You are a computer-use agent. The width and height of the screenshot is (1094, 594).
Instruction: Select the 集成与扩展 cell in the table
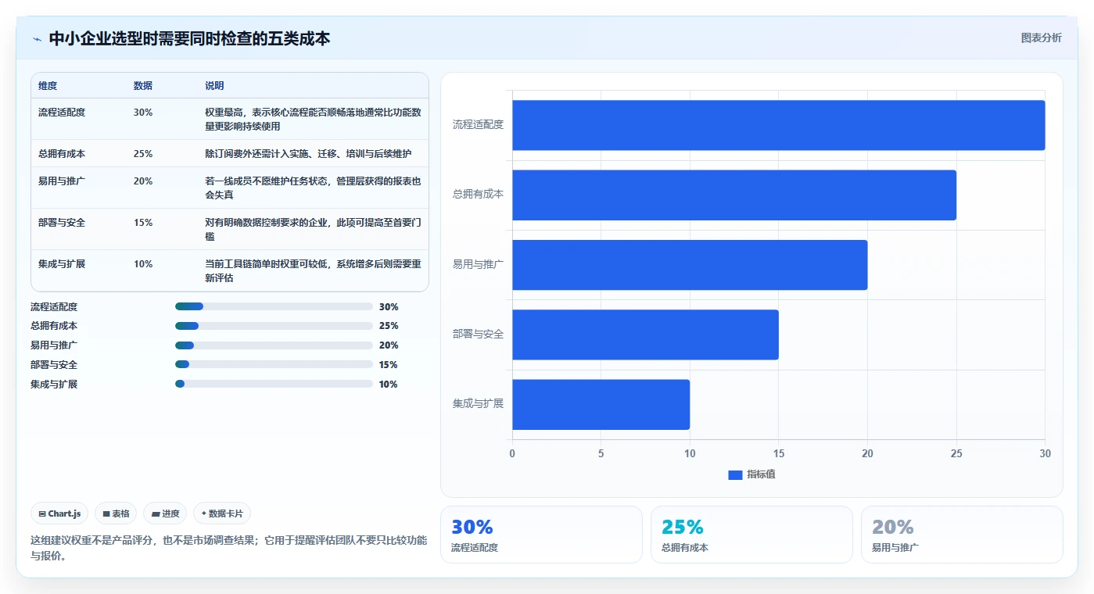point(62,264)
